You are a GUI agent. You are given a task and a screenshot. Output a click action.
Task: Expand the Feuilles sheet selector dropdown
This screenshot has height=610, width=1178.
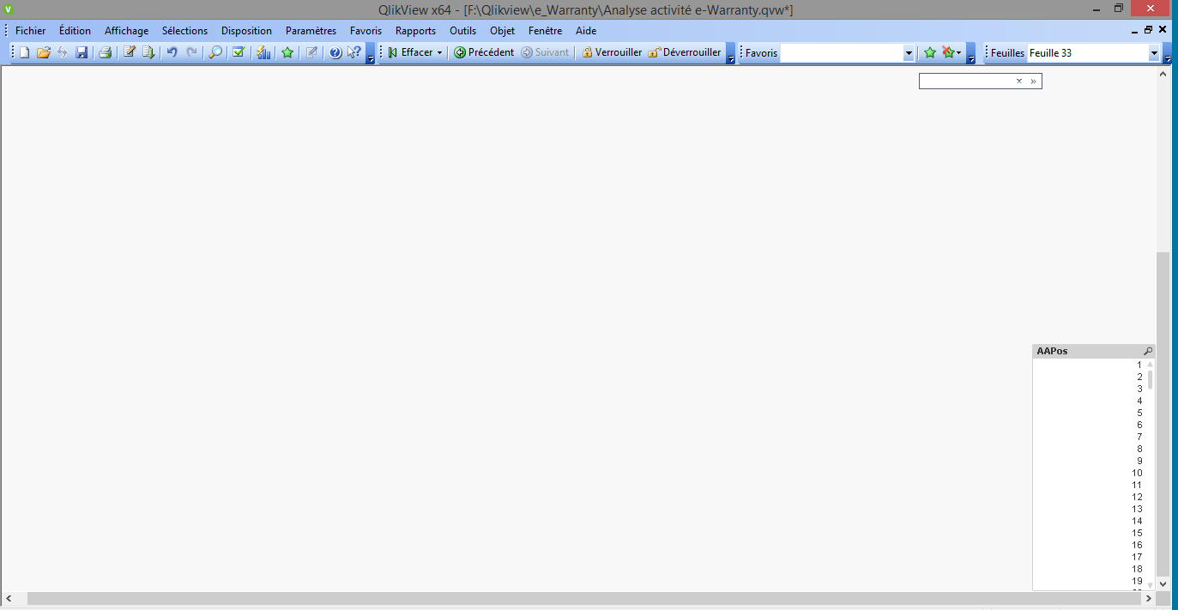point(1154,53)
